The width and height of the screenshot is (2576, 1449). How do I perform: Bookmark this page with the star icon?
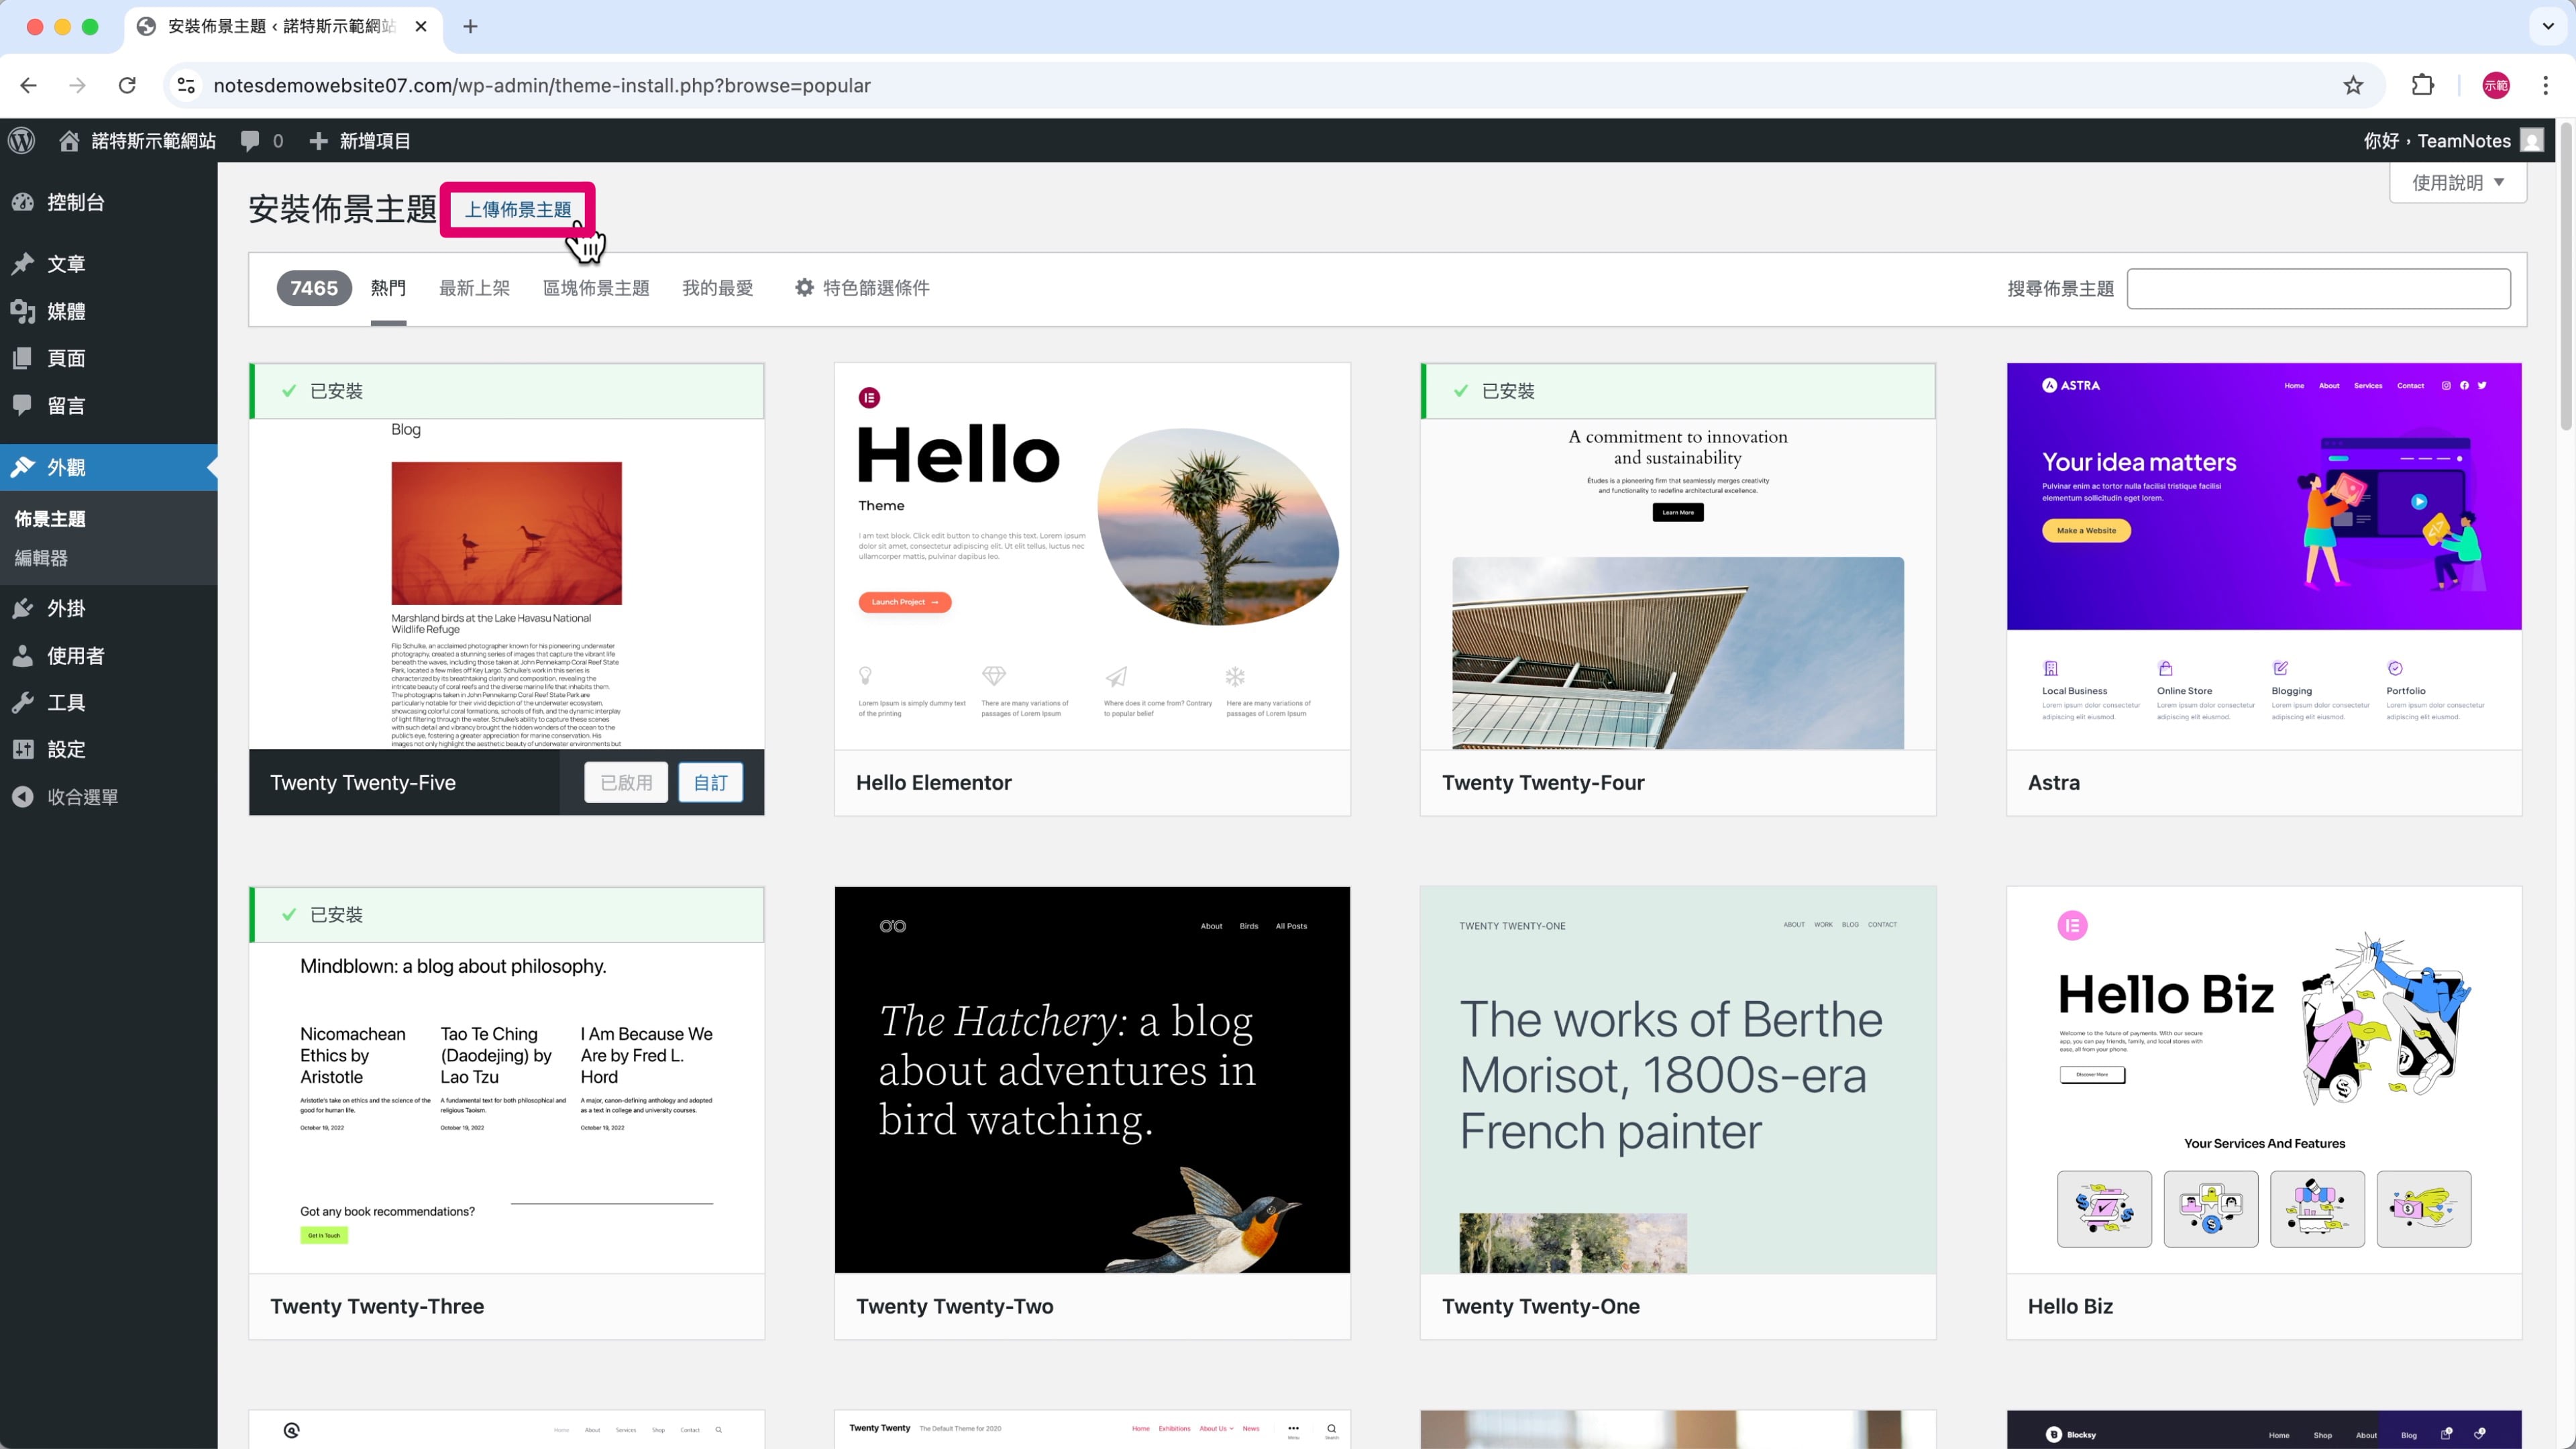tap(2352, 85)
